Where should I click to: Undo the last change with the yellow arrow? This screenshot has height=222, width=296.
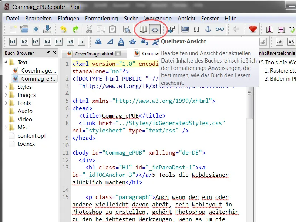coord(64,29)
